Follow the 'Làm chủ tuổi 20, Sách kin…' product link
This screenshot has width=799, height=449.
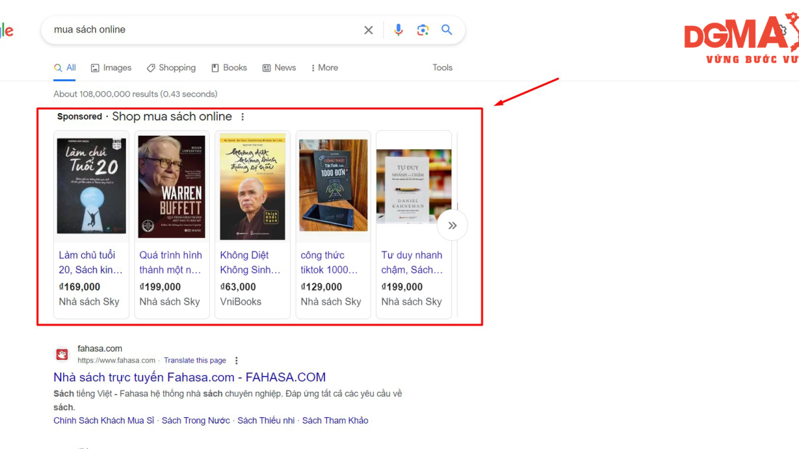pos(91,262)
